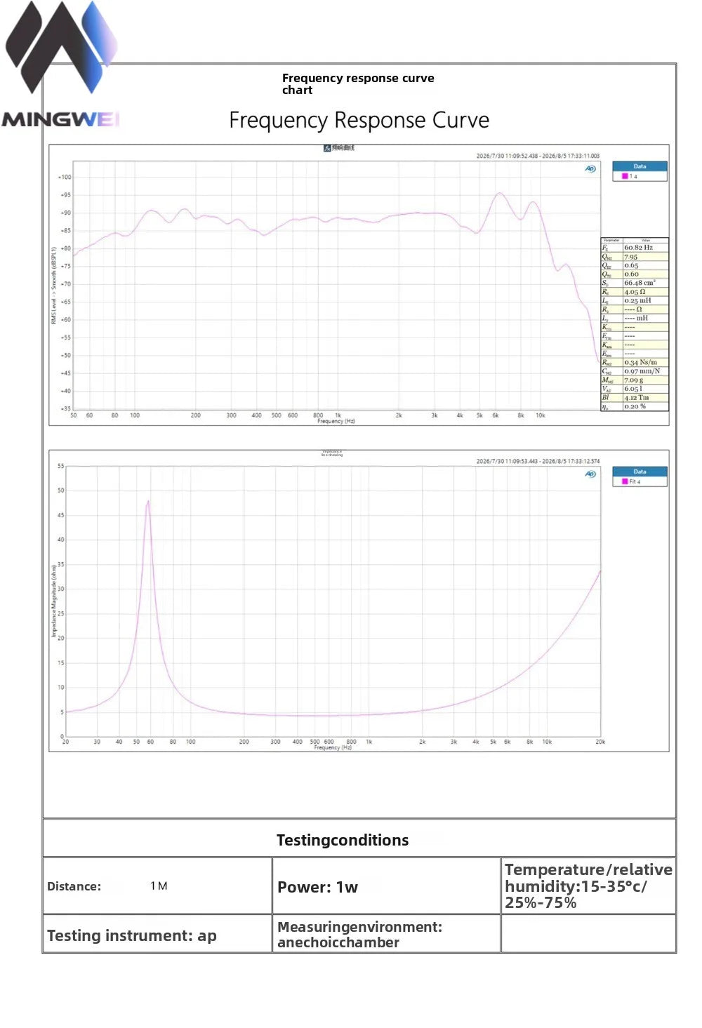Click the Data legend header of the impedance graph
Image resolution: width=702 pixels, height=1028 pixels.
(x=640, y=472)
